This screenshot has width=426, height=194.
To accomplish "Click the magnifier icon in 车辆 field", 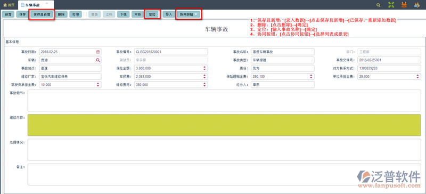I will pyautogui.click(x=98, y=60).
